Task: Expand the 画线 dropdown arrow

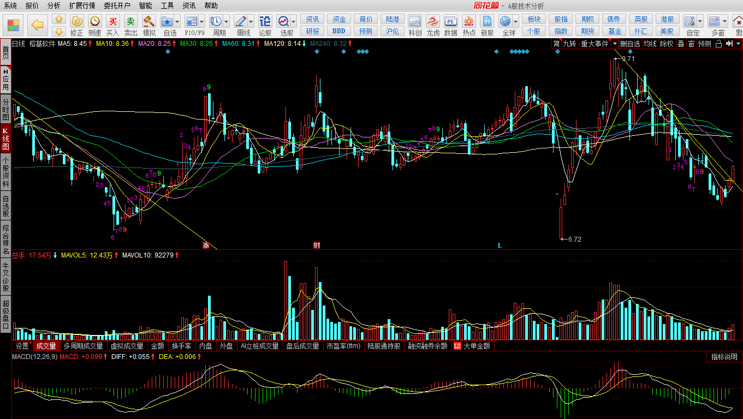Action: pyautogui.click(x=251, y=22)
